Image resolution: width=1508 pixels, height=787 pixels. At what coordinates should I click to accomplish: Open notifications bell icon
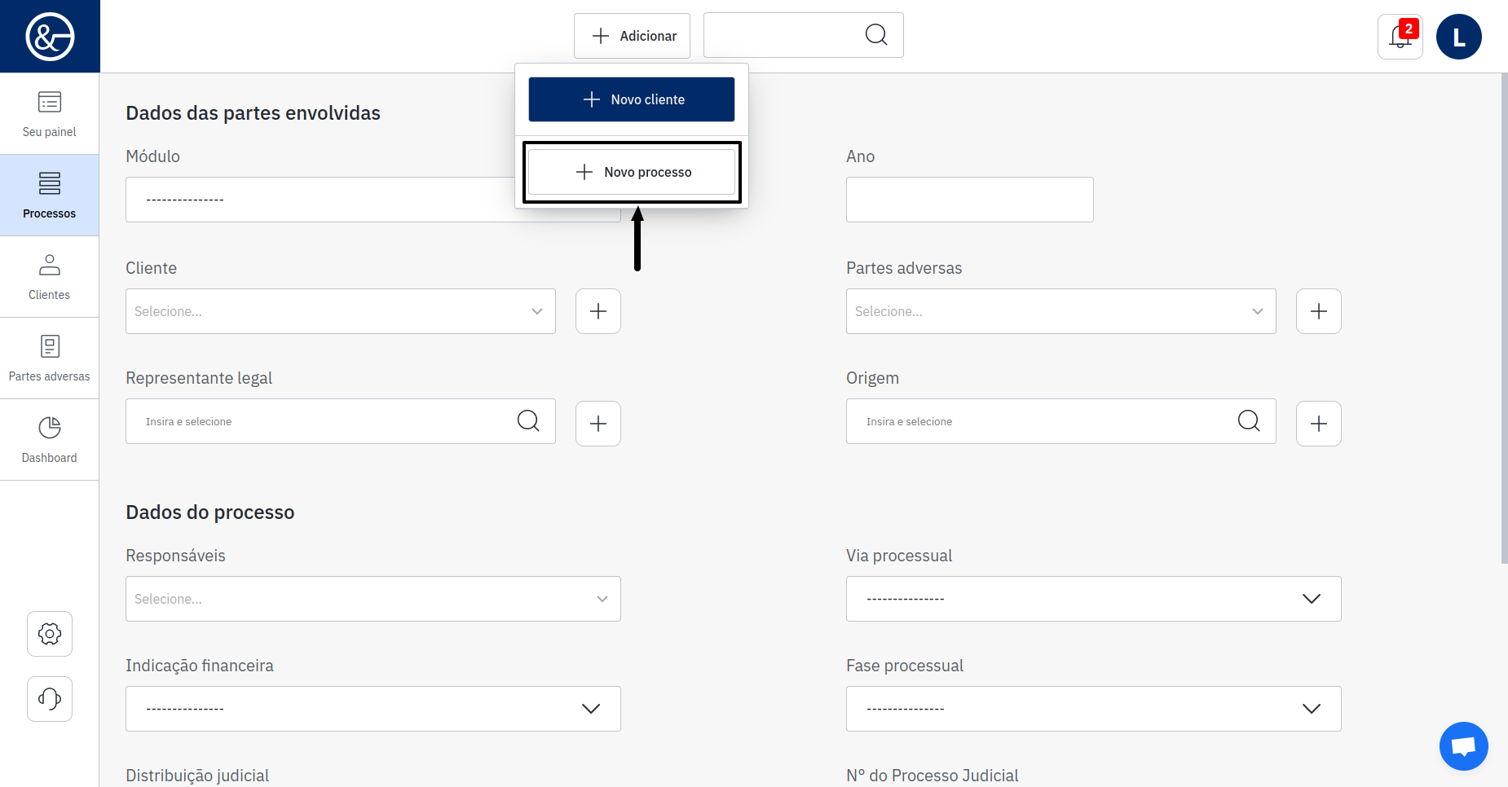1400,37
